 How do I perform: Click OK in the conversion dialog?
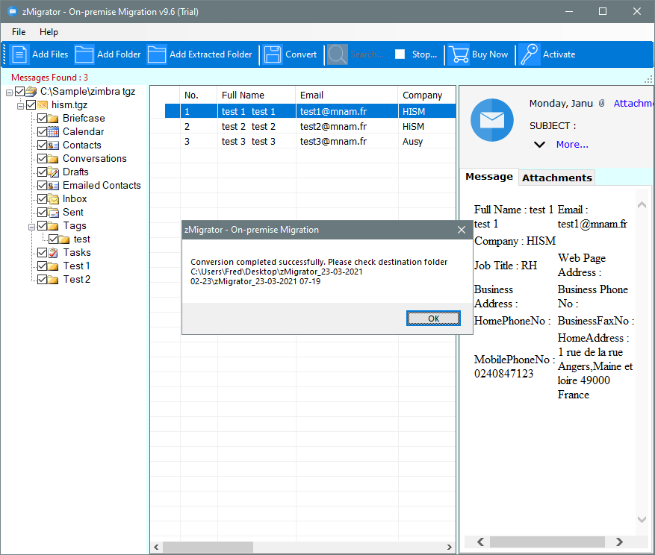coord(433,319)
